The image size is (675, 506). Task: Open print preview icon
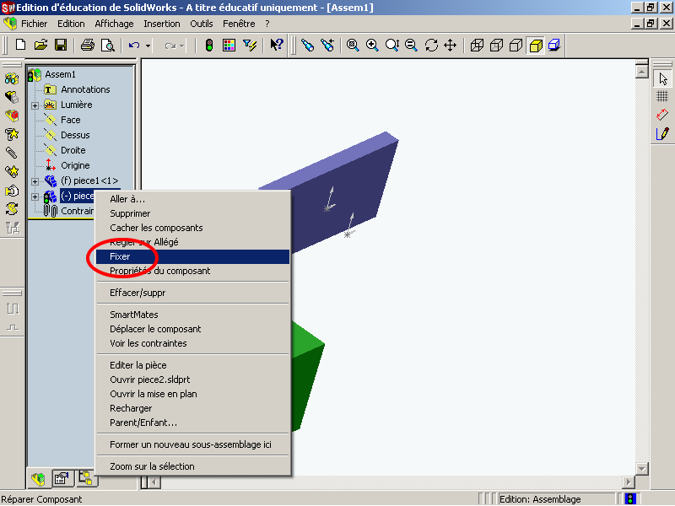click(x=107, y=45)
